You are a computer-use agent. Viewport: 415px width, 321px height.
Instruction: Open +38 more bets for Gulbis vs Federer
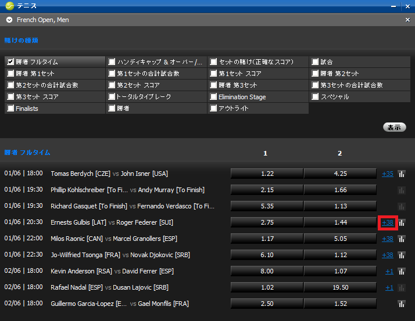(x=388, y=223)
